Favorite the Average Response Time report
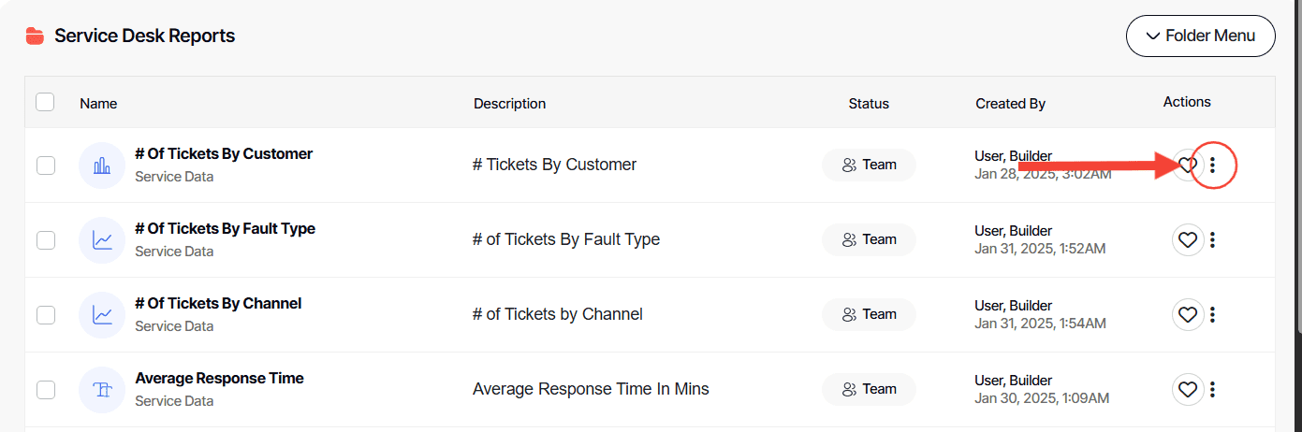Viewport: 1302px width, 432px height. (1187, 390)
